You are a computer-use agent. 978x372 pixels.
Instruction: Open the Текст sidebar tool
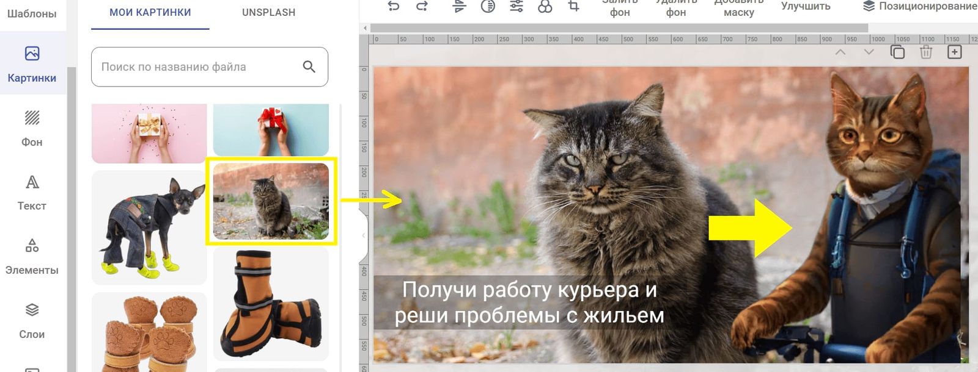coord(32,193)
